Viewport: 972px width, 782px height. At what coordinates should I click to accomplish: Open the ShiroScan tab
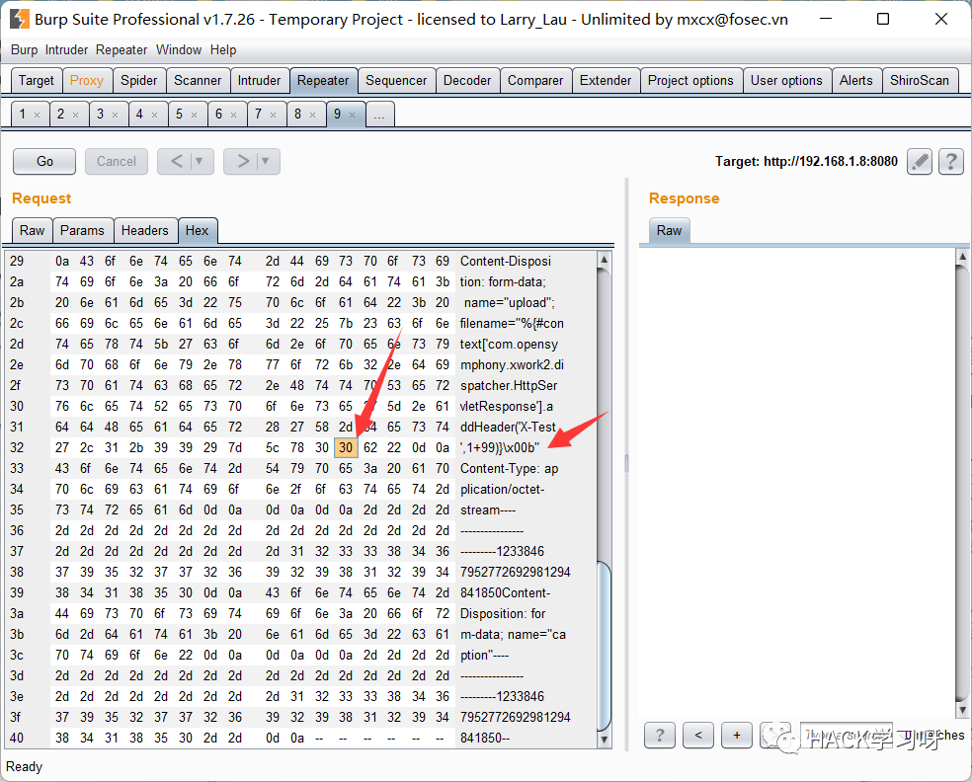[920, 81]
